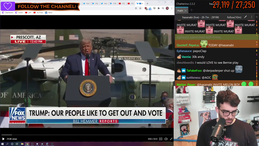The image size is (259, 146).
Task: Click the @derpaderper mention in chat
Action: pos(213,71)
